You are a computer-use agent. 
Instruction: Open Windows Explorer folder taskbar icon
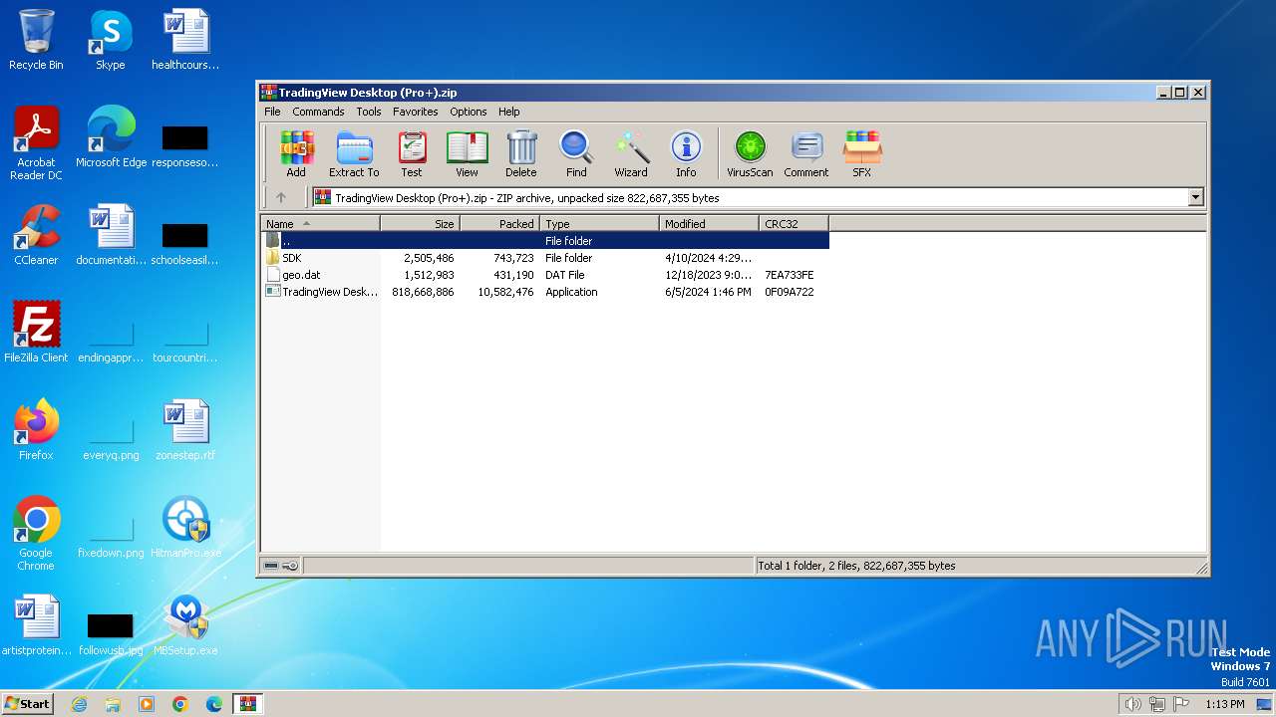pyautogui.click(x=113, y=704)
